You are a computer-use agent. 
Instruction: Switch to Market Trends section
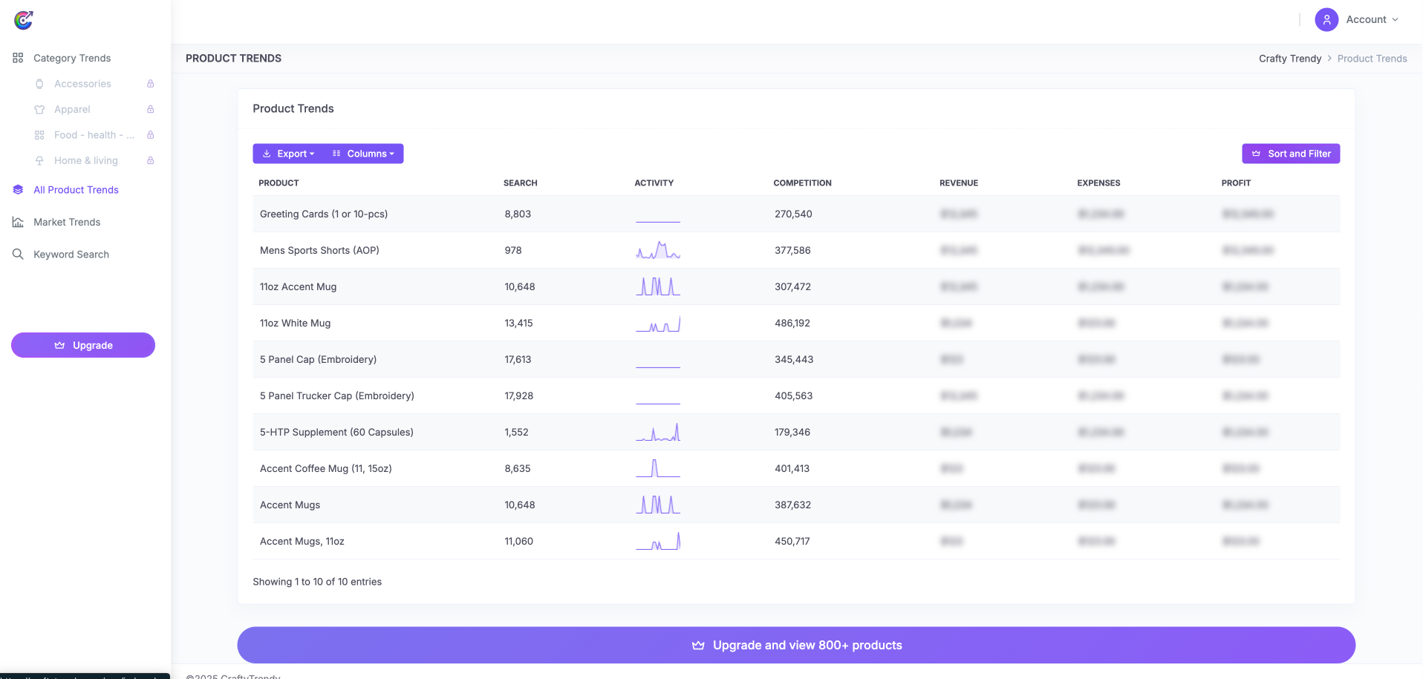(x=67, y=222)
